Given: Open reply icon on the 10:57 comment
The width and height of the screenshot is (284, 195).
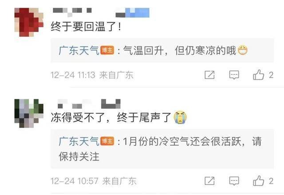Looking at the screenshot, I should click(x=234, y=181).
